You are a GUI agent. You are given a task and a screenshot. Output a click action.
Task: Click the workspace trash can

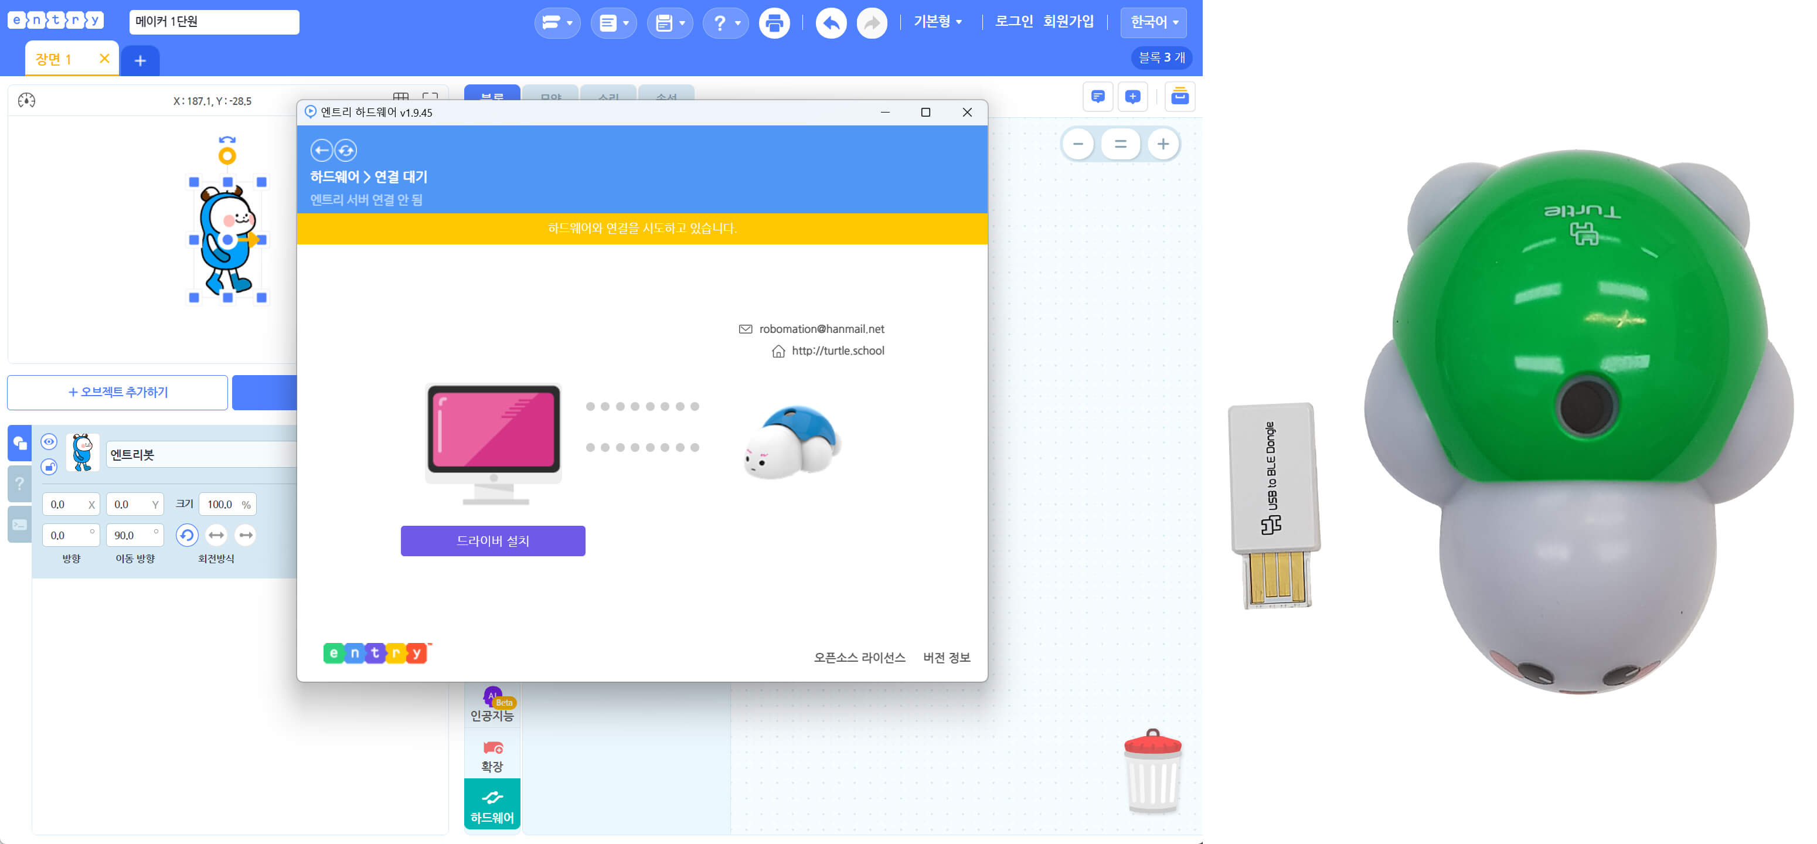pyautogui.click(x=1152, y=771)
